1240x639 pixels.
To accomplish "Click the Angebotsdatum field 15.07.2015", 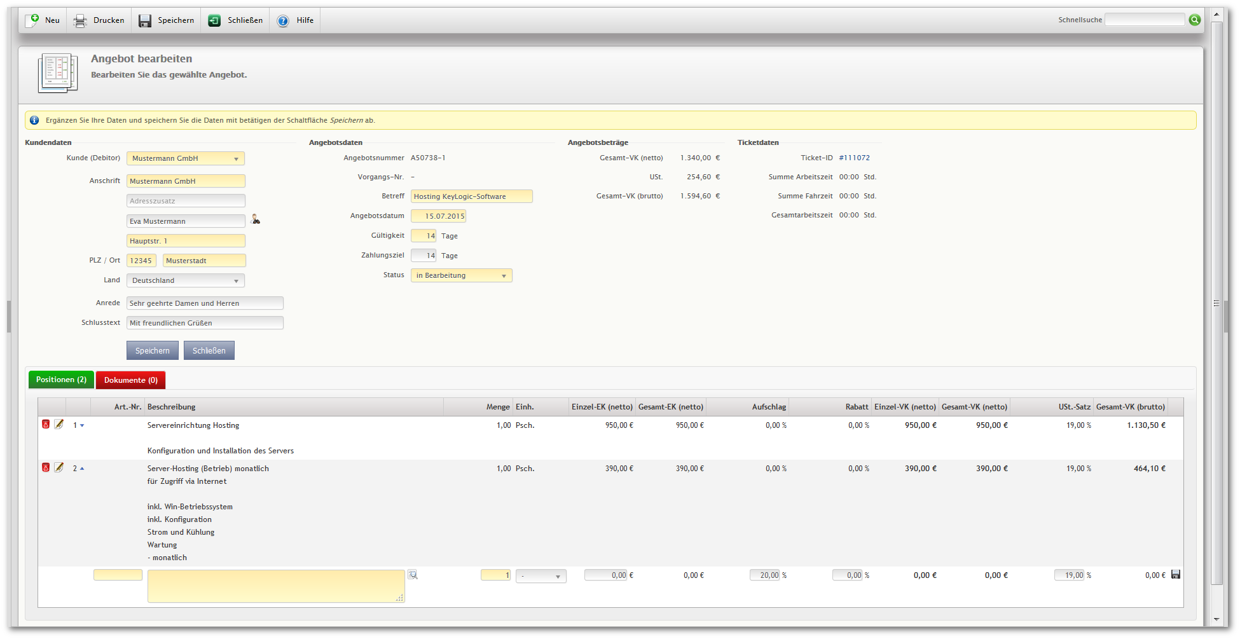I will 439,216.
